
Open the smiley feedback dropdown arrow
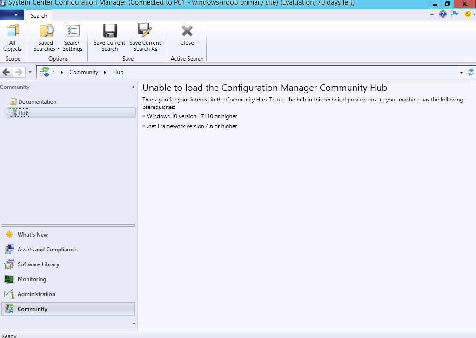pyautogui.click(x=474, y=14)
